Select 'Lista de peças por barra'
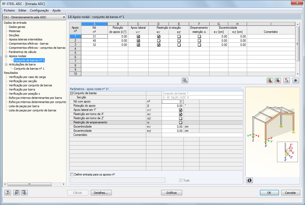 pyautogui.click(x=24, y=106)
